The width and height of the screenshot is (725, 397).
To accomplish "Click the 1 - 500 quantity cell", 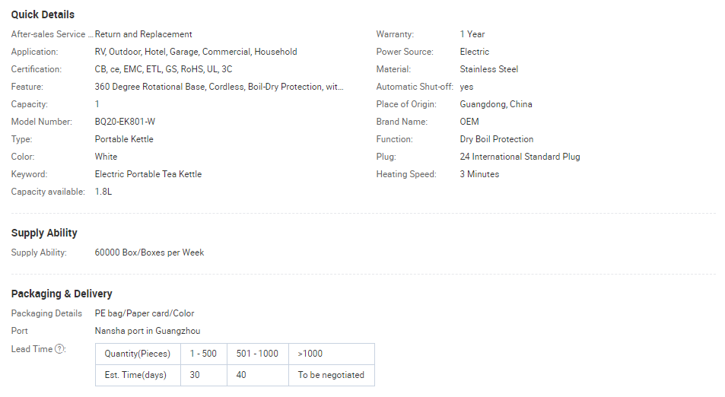I will click(203, 354).
